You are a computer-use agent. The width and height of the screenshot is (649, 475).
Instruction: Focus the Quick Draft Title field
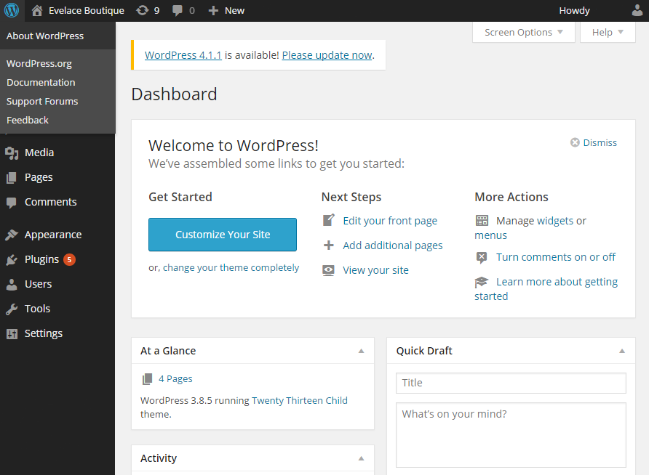511,383
